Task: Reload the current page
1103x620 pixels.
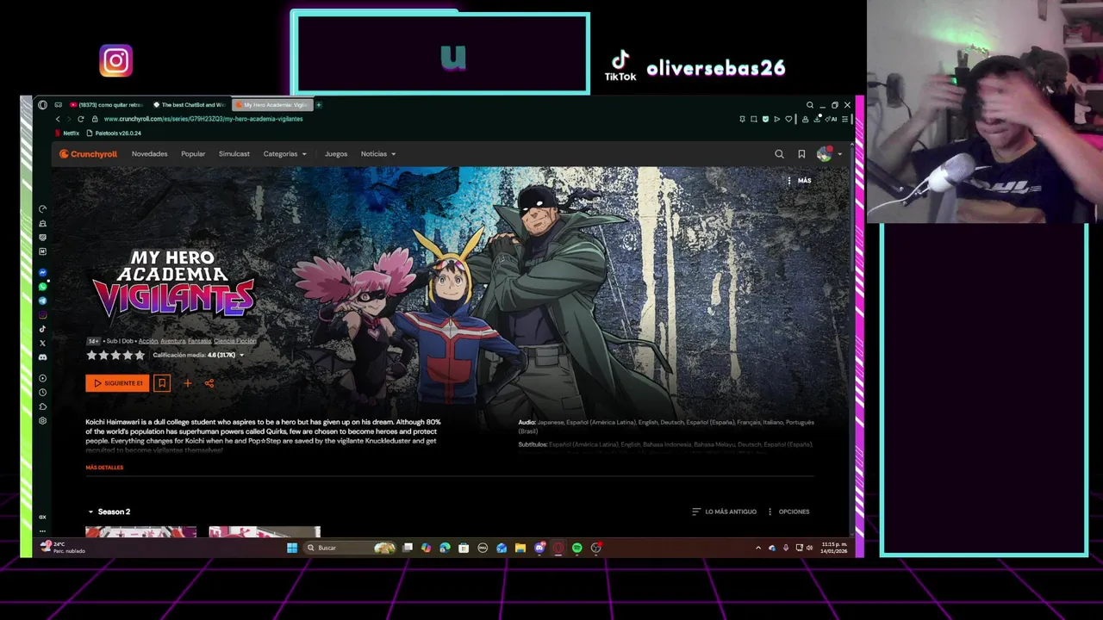Action: point(81,119)
